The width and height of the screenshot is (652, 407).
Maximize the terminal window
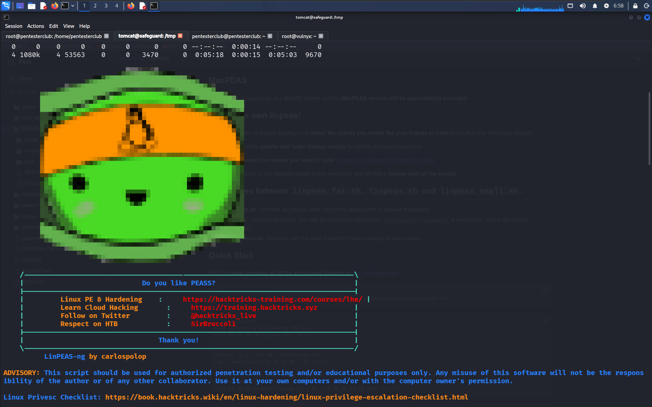[x=639, y=17]
